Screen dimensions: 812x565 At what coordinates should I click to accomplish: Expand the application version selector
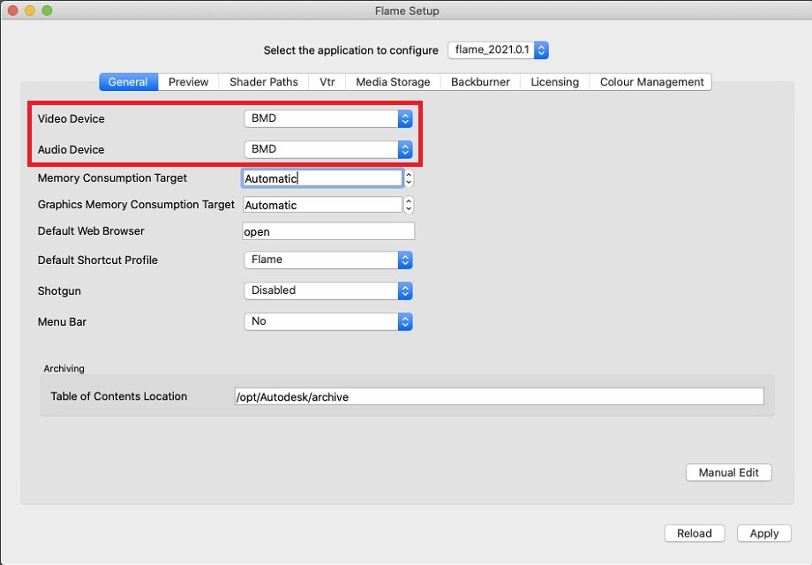(499, 50)
